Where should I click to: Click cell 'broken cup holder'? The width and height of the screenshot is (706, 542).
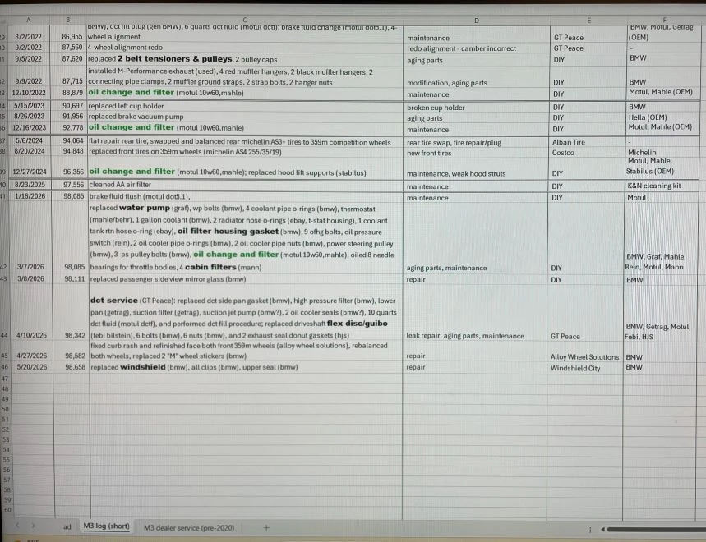point(477,107)
